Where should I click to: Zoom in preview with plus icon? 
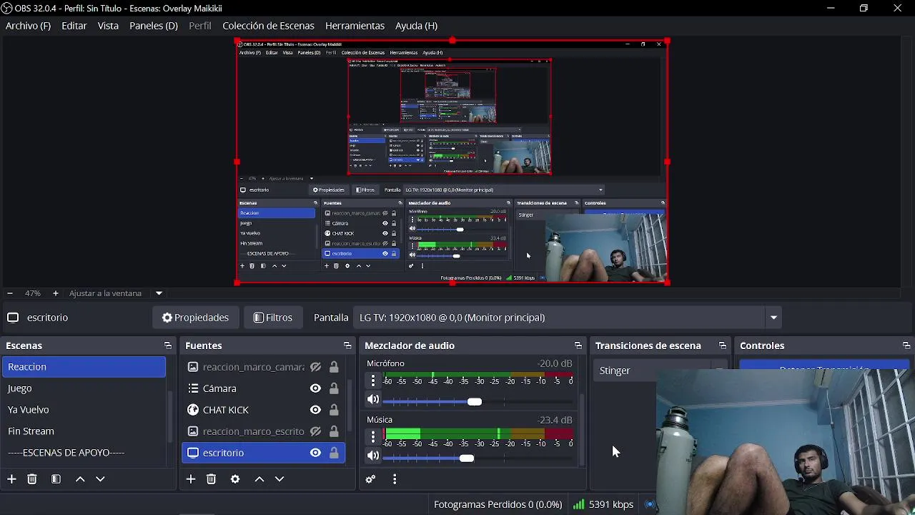56,293
